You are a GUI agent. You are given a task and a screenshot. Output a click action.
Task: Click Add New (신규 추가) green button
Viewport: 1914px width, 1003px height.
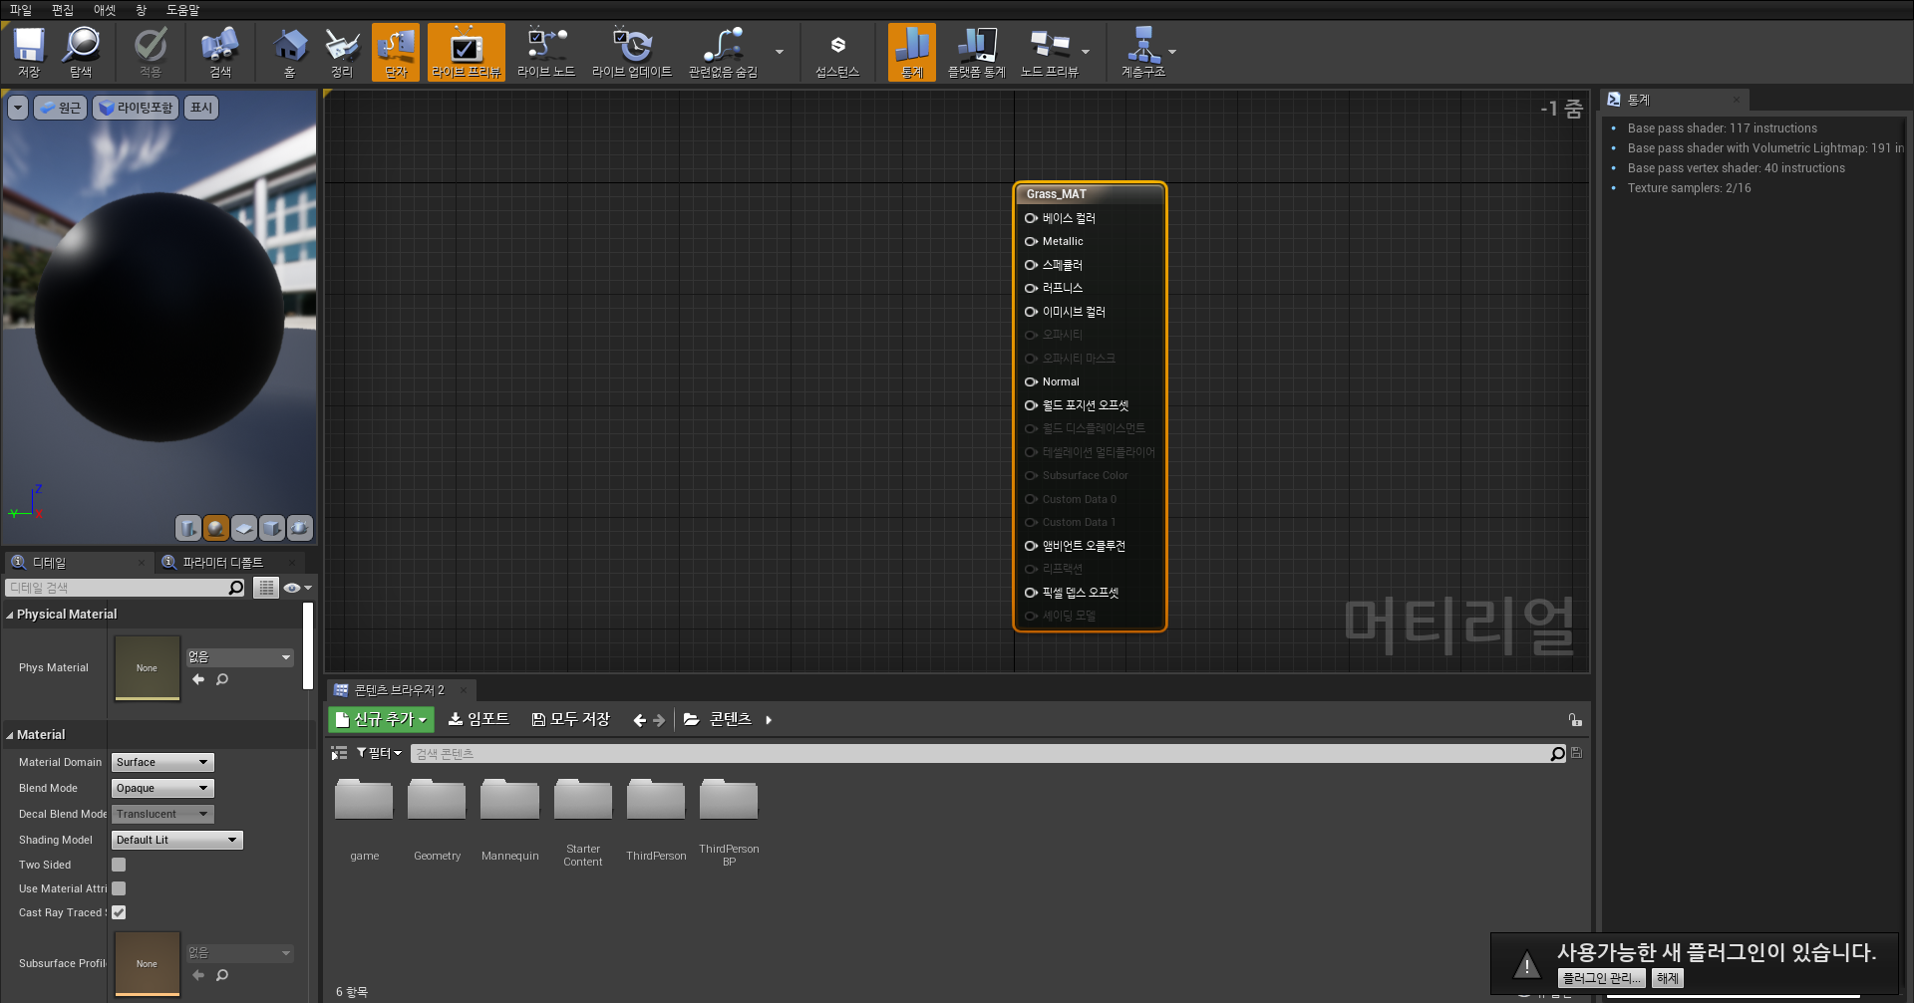381,719
